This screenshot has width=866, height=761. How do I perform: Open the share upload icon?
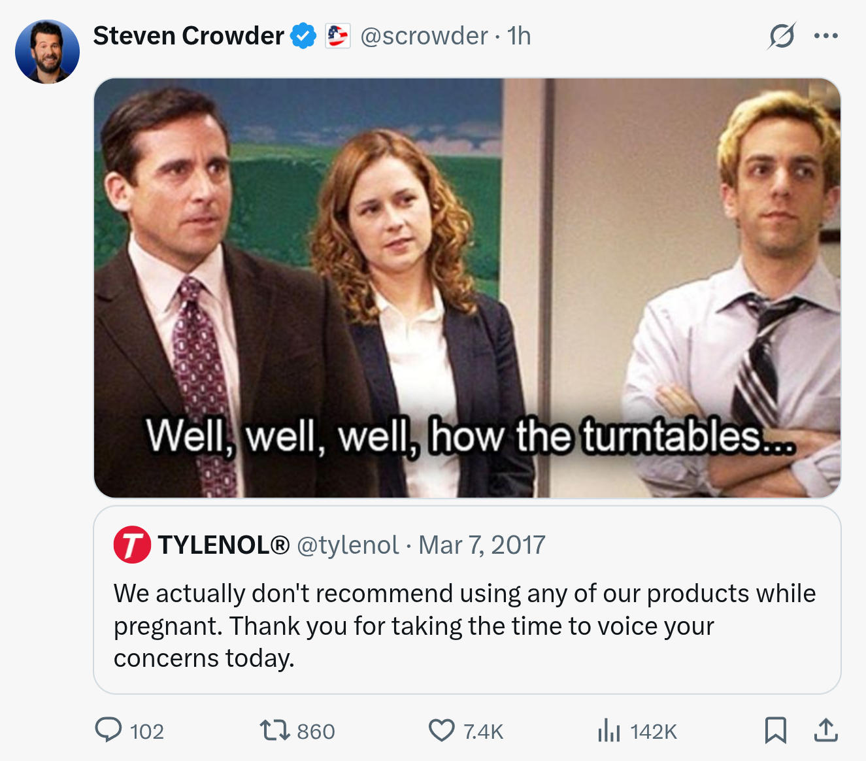coord(826,730)
